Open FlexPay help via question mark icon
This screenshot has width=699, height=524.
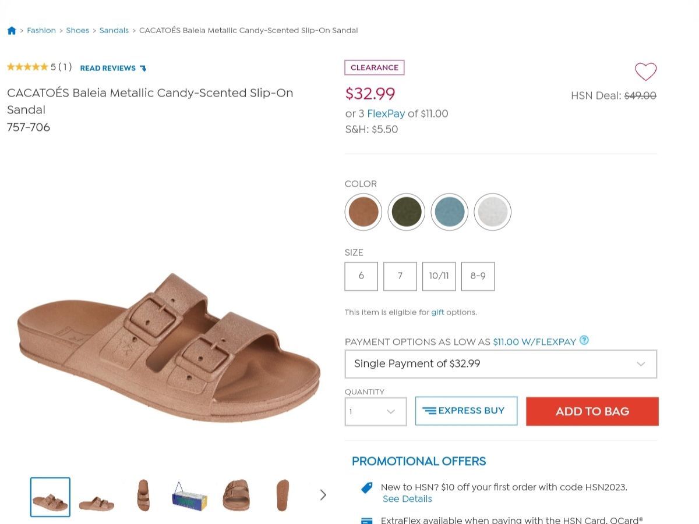pos(584,340)
